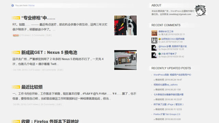Click the breadcrumb location icon
The width and height of the screenshot is (219, 123).
tap(13, 5)
